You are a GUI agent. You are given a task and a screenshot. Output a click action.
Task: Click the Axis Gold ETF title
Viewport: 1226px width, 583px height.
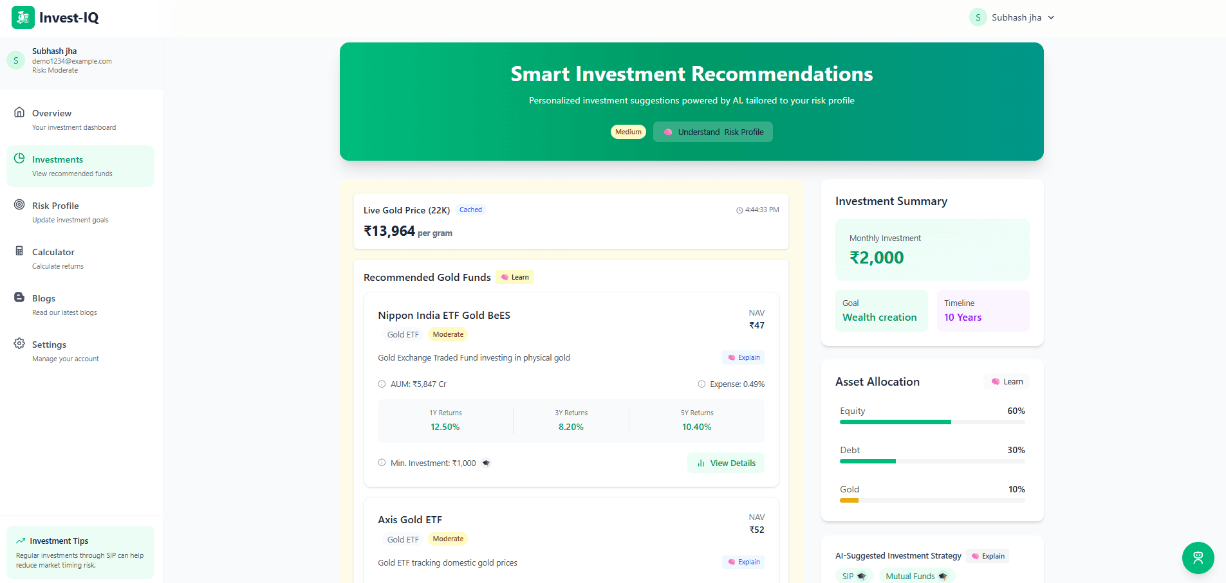(410, 519)
